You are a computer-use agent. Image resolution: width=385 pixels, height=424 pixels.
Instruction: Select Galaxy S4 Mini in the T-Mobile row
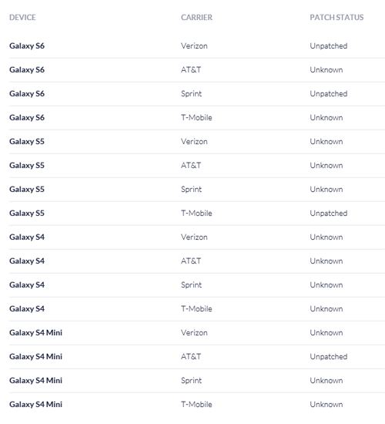[x=35, y=404]
